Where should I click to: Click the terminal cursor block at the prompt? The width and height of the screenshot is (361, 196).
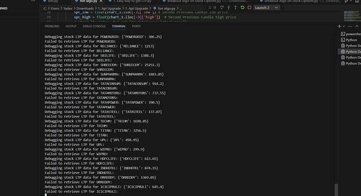coord(46,195)
